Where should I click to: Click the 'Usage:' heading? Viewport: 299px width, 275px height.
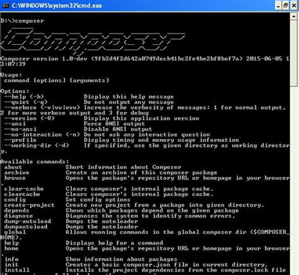(x=11, y=75)
